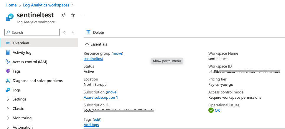Collapse the Essentials section
The width and height of the screenshot is (285, 129).
[87, 44]
